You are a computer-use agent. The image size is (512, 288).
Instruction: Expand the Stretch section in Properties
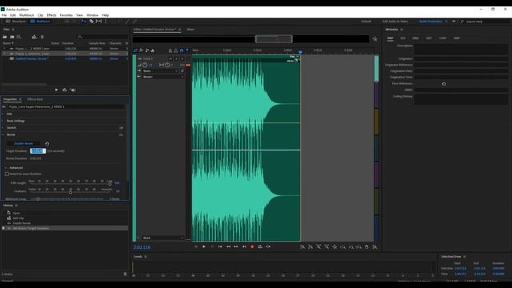3,128
